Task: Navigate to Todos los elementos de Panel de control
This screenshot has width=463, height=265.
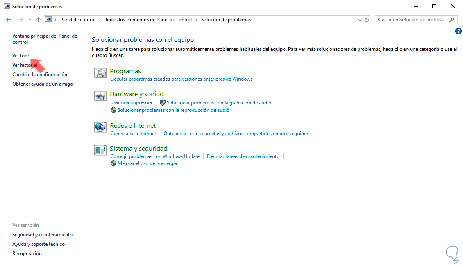Action: click(148, 20)
